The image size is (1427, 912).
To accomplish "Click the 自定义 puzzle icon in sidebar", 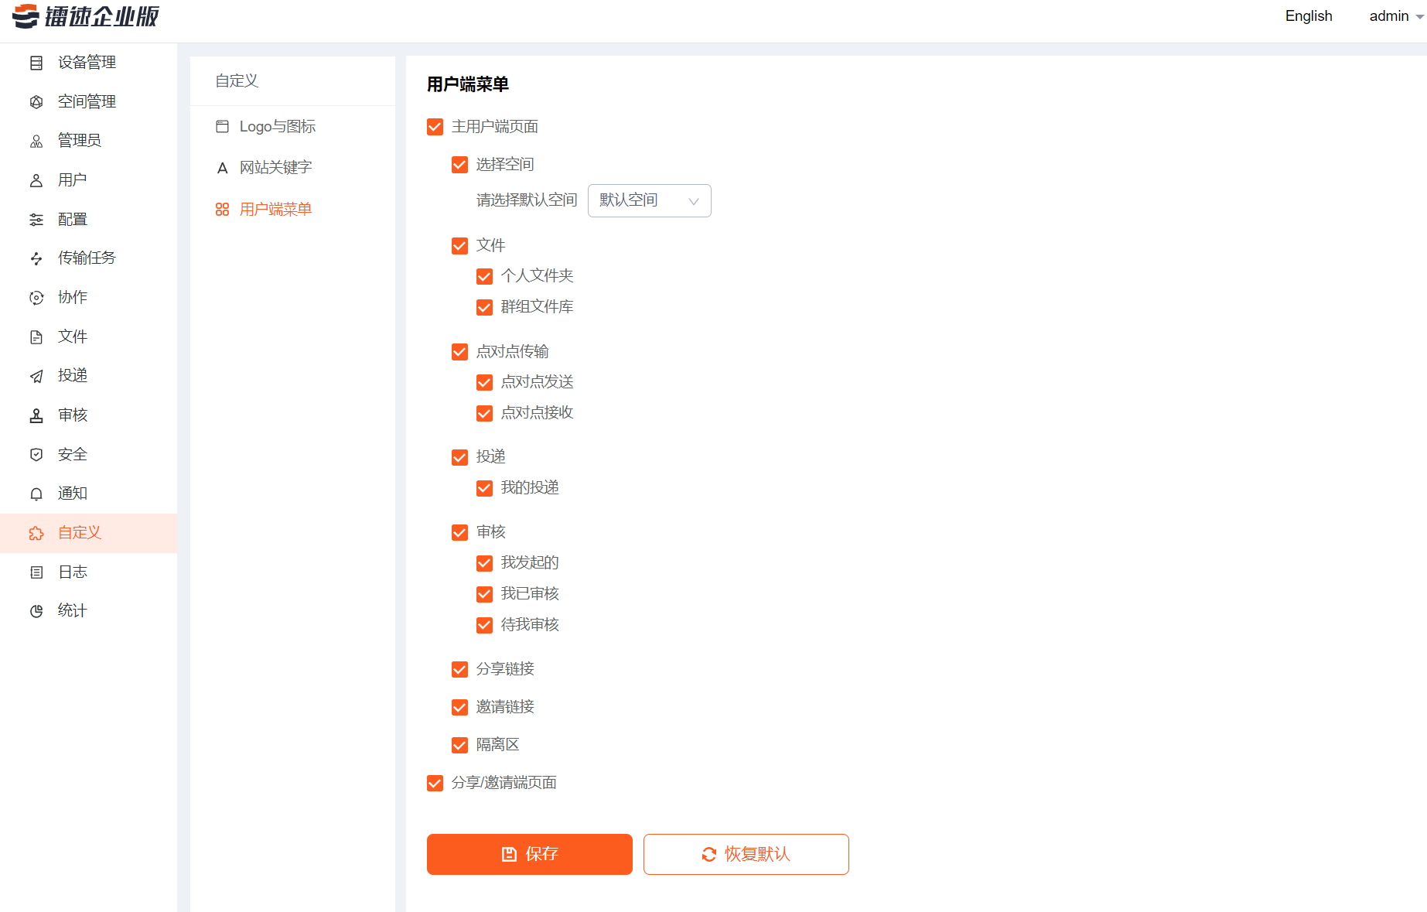I will coord(36,533).
